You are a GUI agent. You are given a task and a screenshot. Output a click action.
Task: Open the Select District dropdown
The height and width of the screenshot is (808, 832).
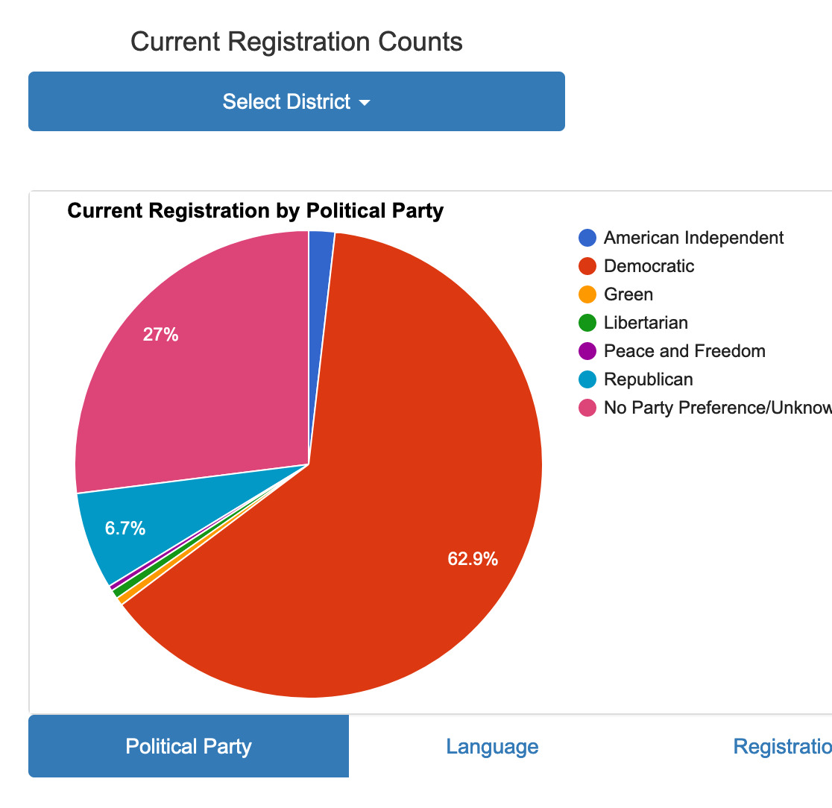(x=296, y=101)
